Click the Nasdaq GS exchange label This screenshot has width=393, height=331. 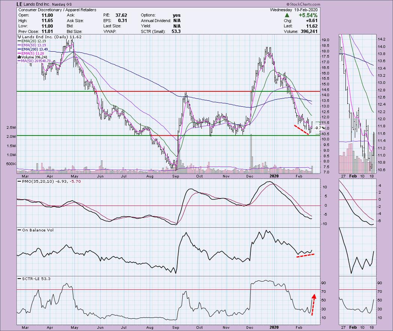pos(62,4)
